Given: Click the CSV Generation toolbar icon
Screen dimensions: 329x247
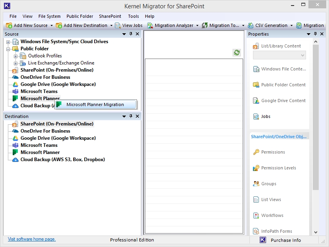Looking at the screenshot, I should [251, 25].
